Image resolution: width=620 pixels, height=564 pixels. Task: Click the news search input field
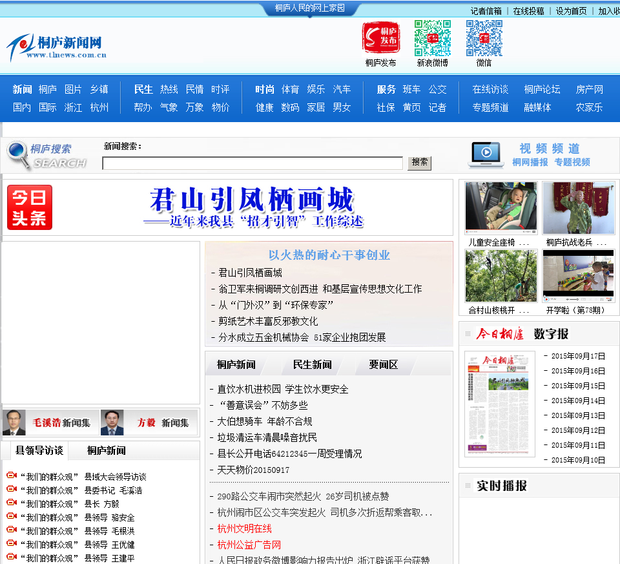pos(253,163)
